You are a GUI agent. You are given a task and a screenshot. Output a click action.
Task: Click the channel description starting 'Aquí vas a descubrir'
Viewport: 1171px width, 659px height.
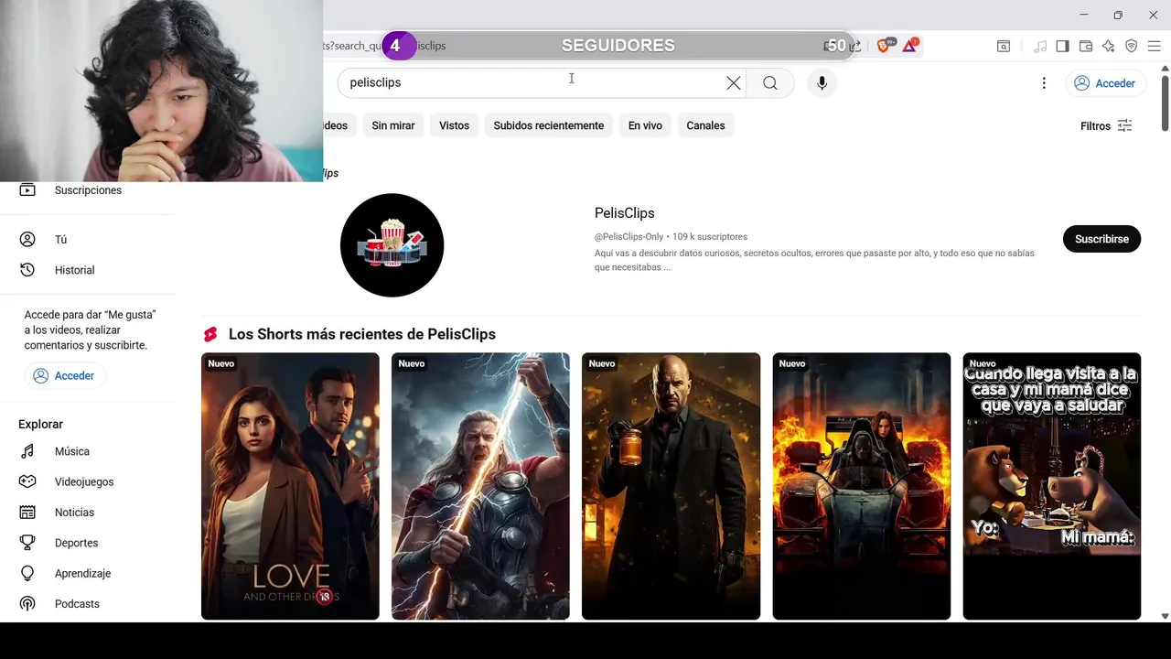pos(814,260)
